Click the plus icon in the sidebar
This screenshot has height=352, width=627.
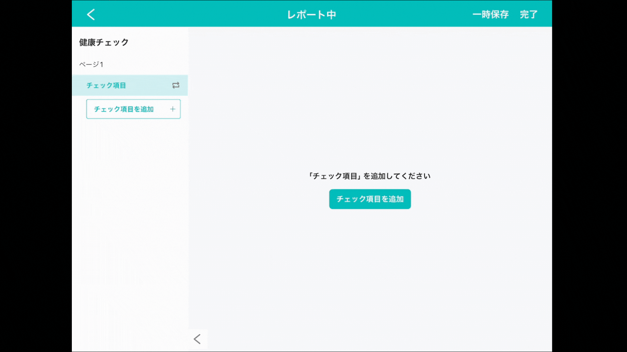[x=173, y=109]
